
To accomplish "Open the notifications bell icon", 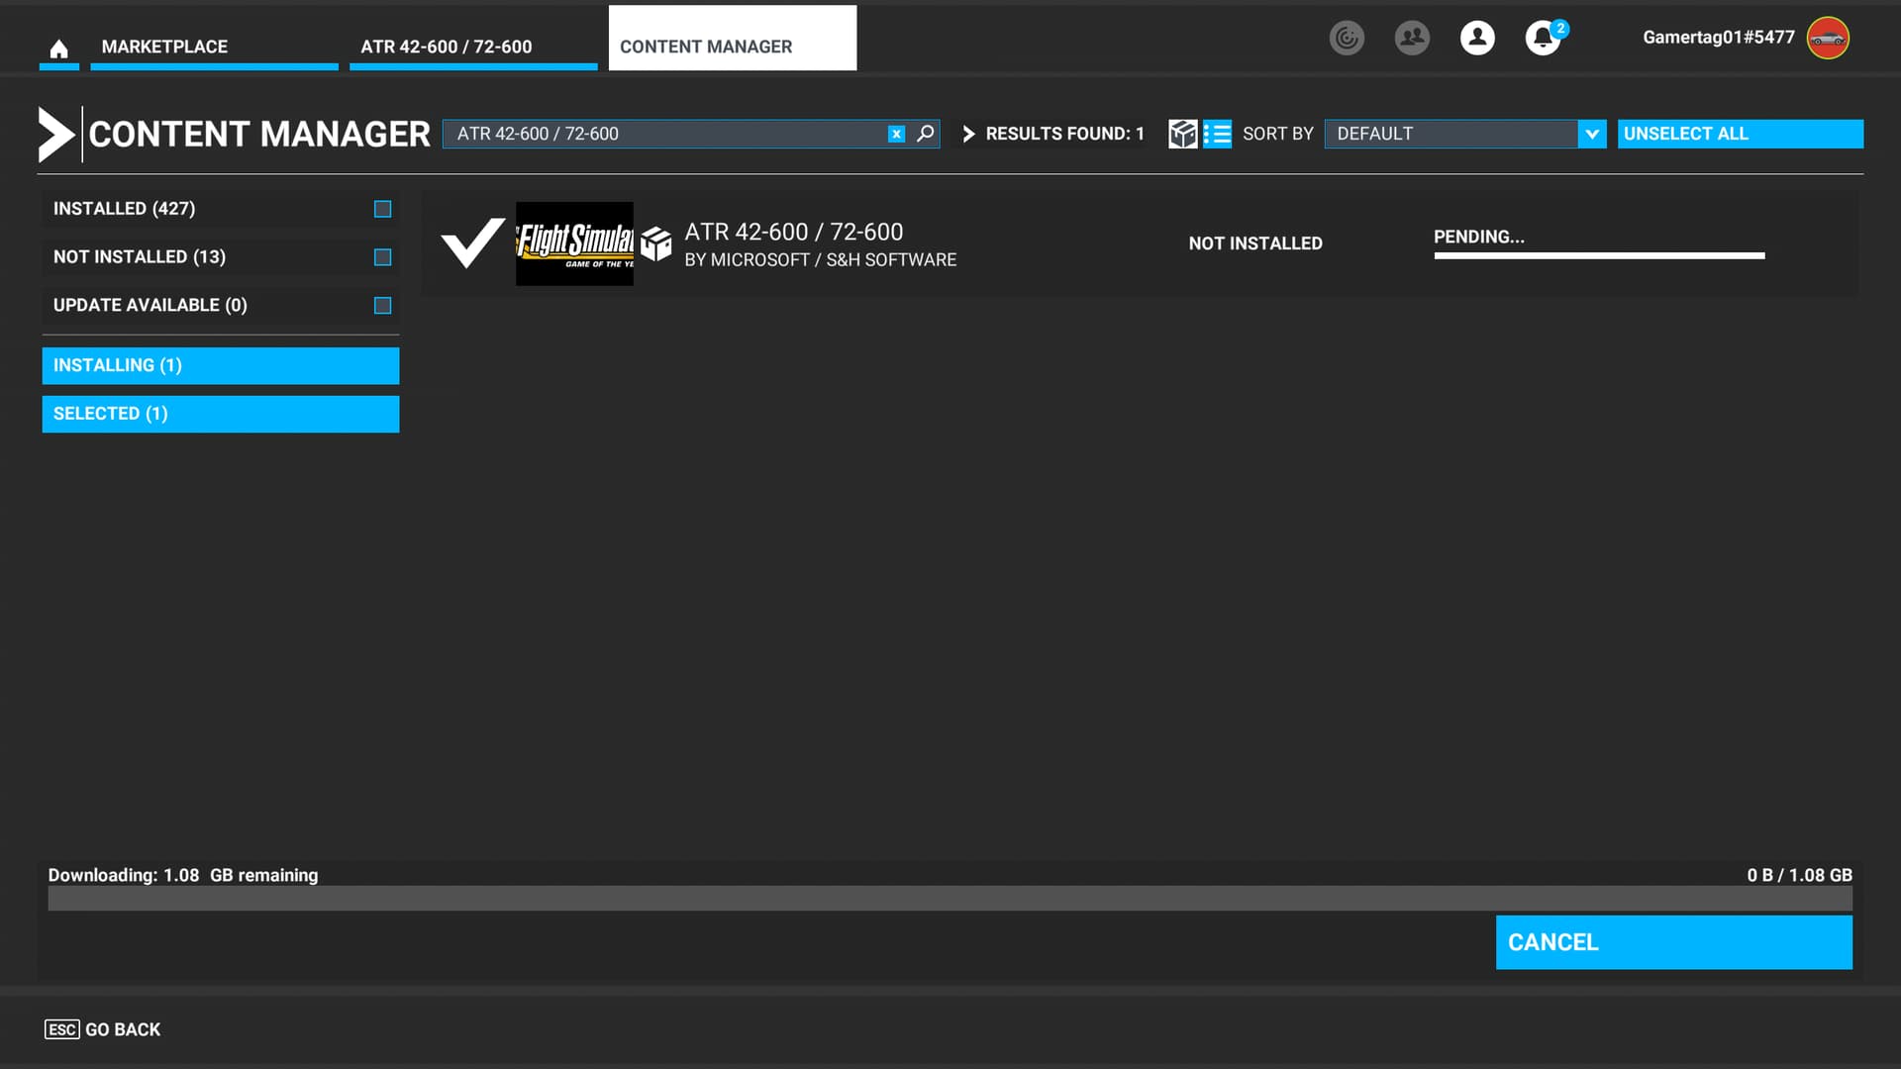I will [1542, 40].
